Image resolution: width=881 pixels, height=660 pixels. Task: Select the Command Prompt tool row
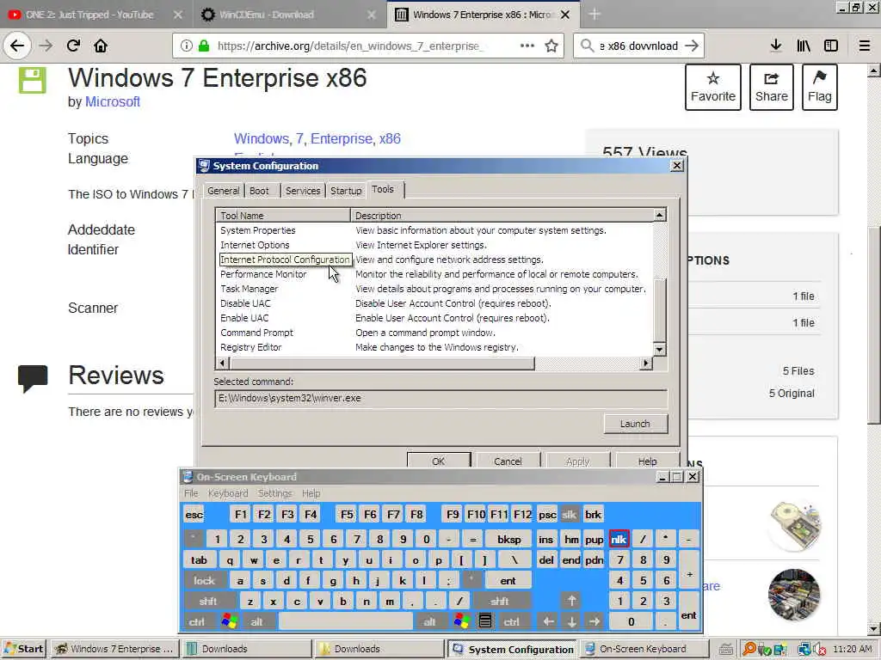click(434, 333)
